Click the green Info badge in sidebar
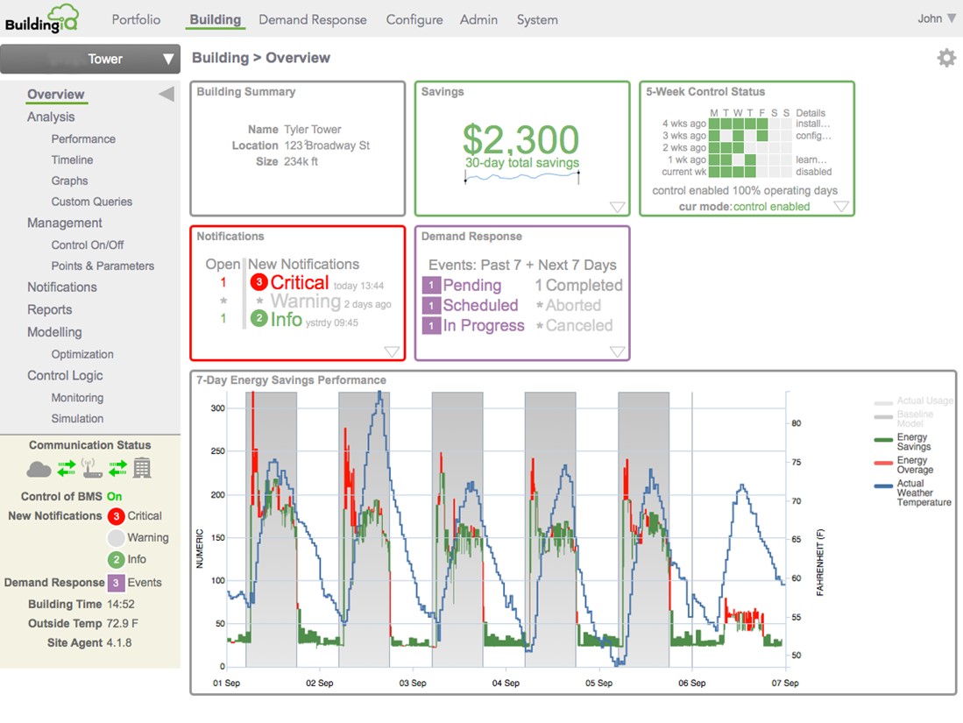Image resolution: width=963 pixels, height=723 pixels. [x=116, y=560]
